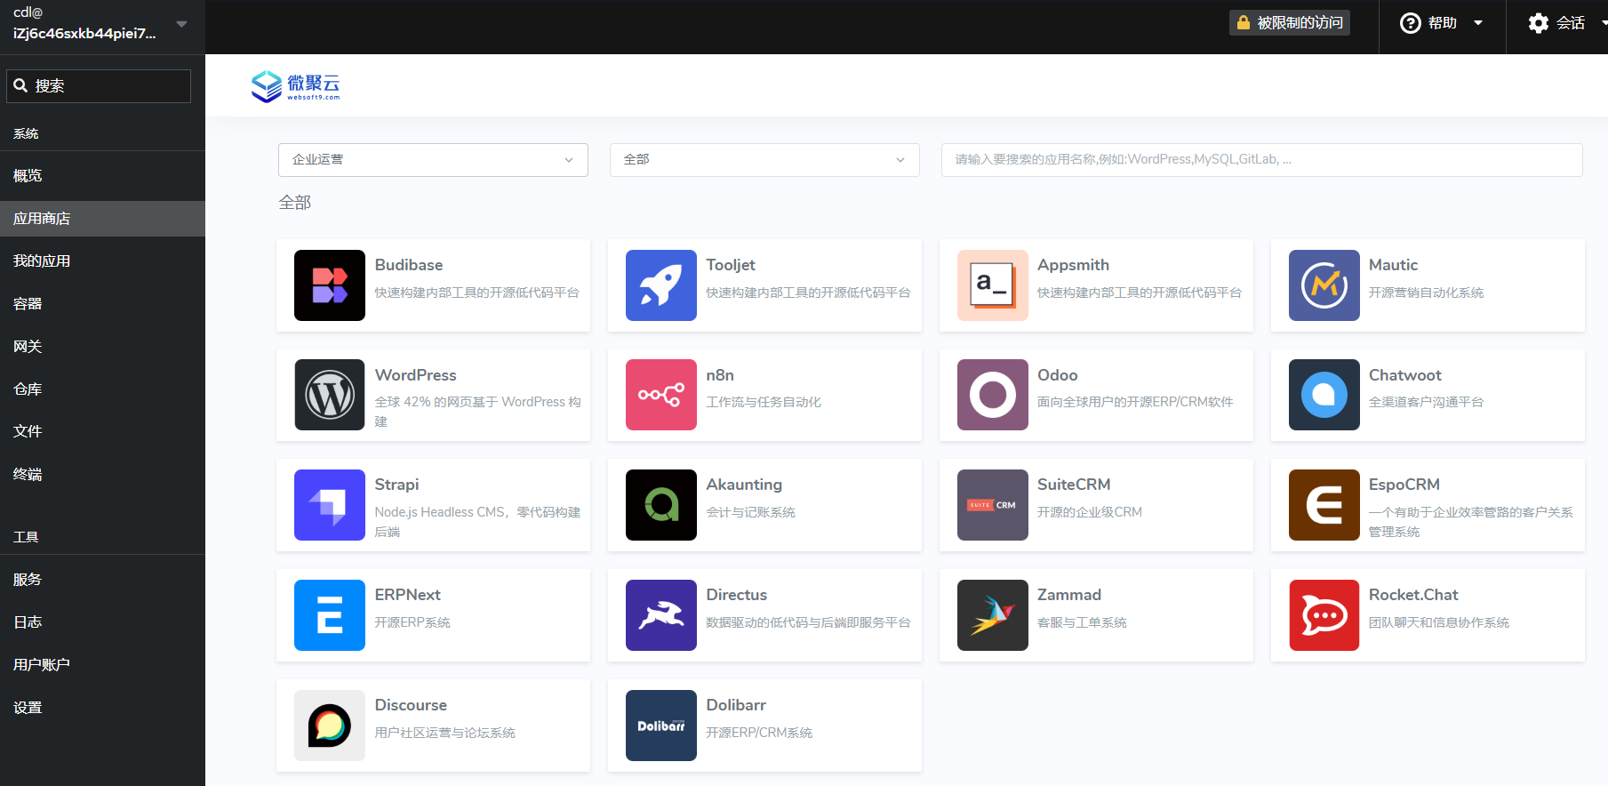This screenshot has width=1608, height=786.
Task: Select the Dolibarr app icon
Action: (x=661, y=726)
